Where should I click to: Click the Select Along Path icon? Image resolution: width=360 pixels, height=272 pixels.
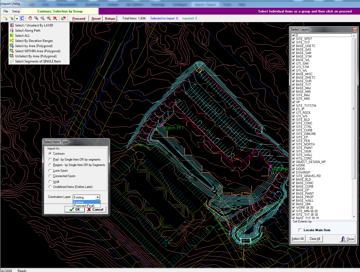coord(12,30)
